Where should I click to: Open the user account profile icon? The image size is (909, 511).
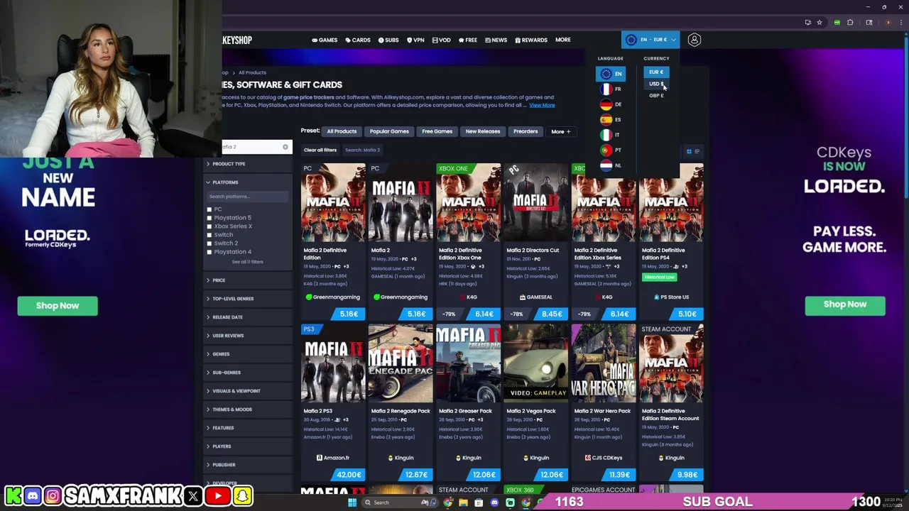coord(694,40)
